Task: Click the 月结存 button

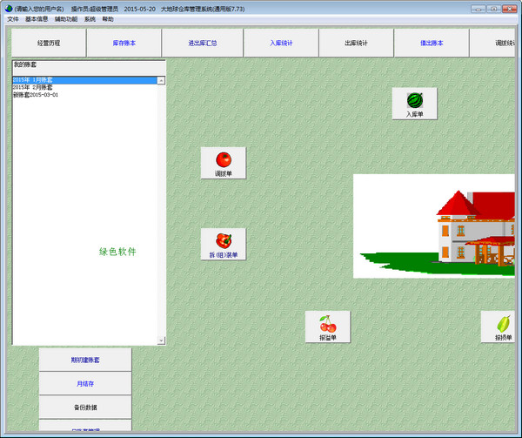Action: click(x=85, y=384)
